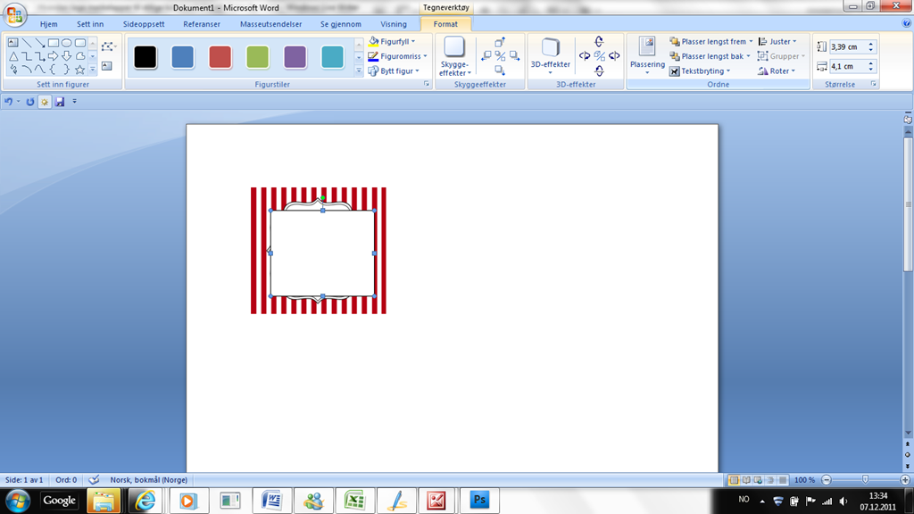Switch to draft view in status bar
Viewport: 914px width, 514px height.
(783, 480)
